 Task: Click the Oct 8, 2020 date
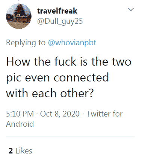[60, 114]
